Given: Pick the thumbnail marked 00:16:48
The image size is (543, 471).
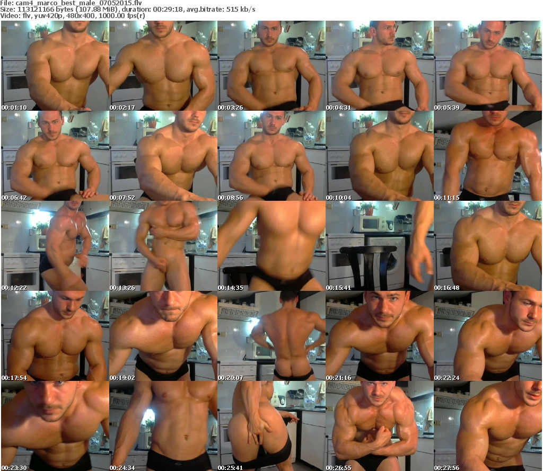Looking at the screenshot, I should pos(488,246).
